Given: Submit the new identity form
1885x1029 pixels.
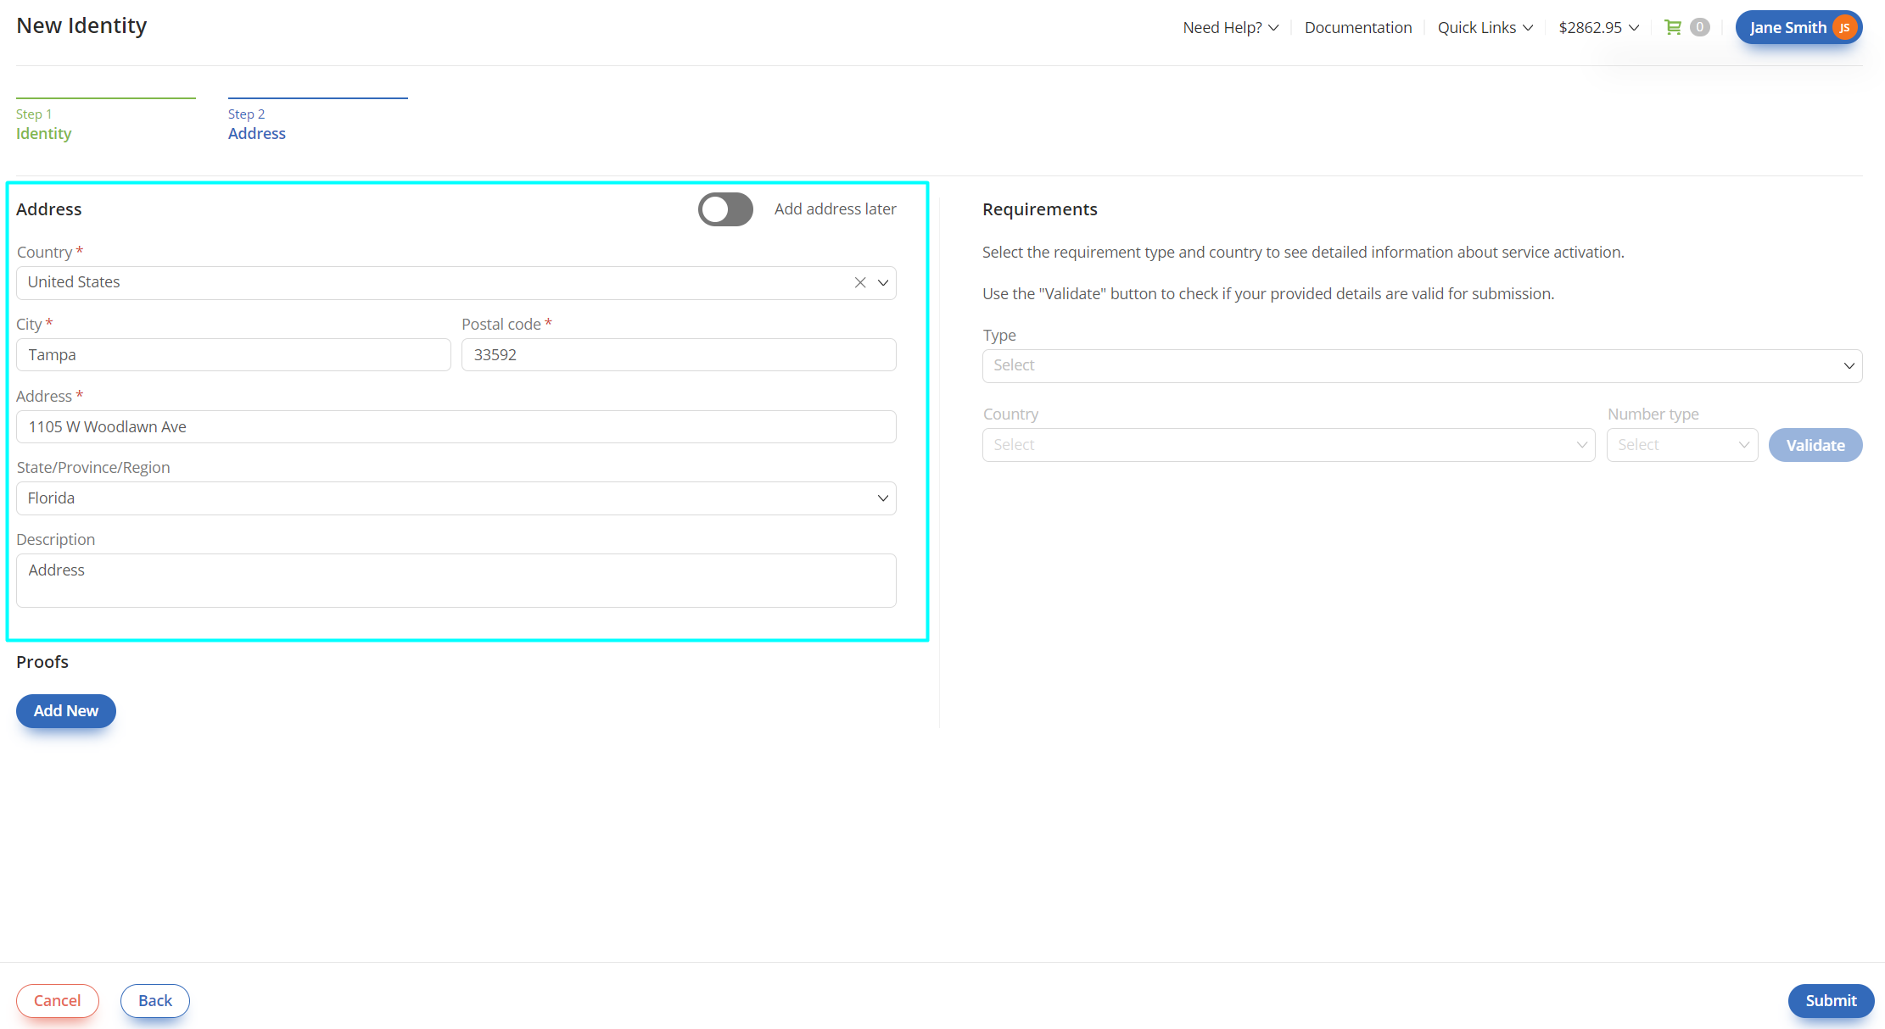Looking at the screenshot, I should coord(1831,1001).
